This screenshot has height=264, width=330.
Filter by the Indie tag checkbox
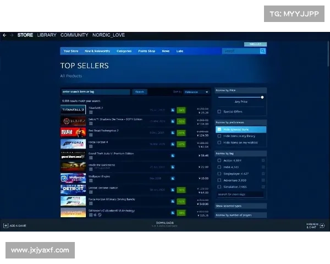(219, 167)
